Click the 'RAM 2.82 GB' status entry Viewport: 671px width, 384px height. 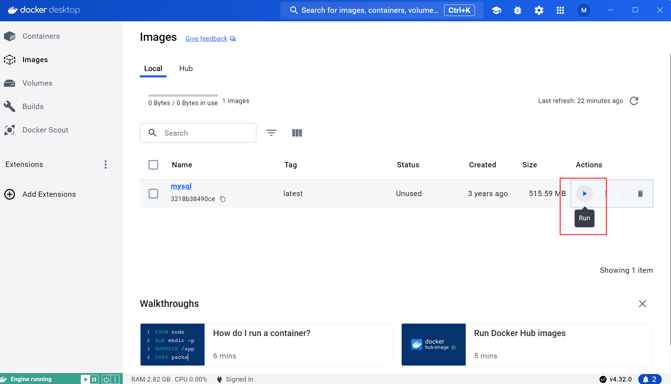[x=151, y=379]
